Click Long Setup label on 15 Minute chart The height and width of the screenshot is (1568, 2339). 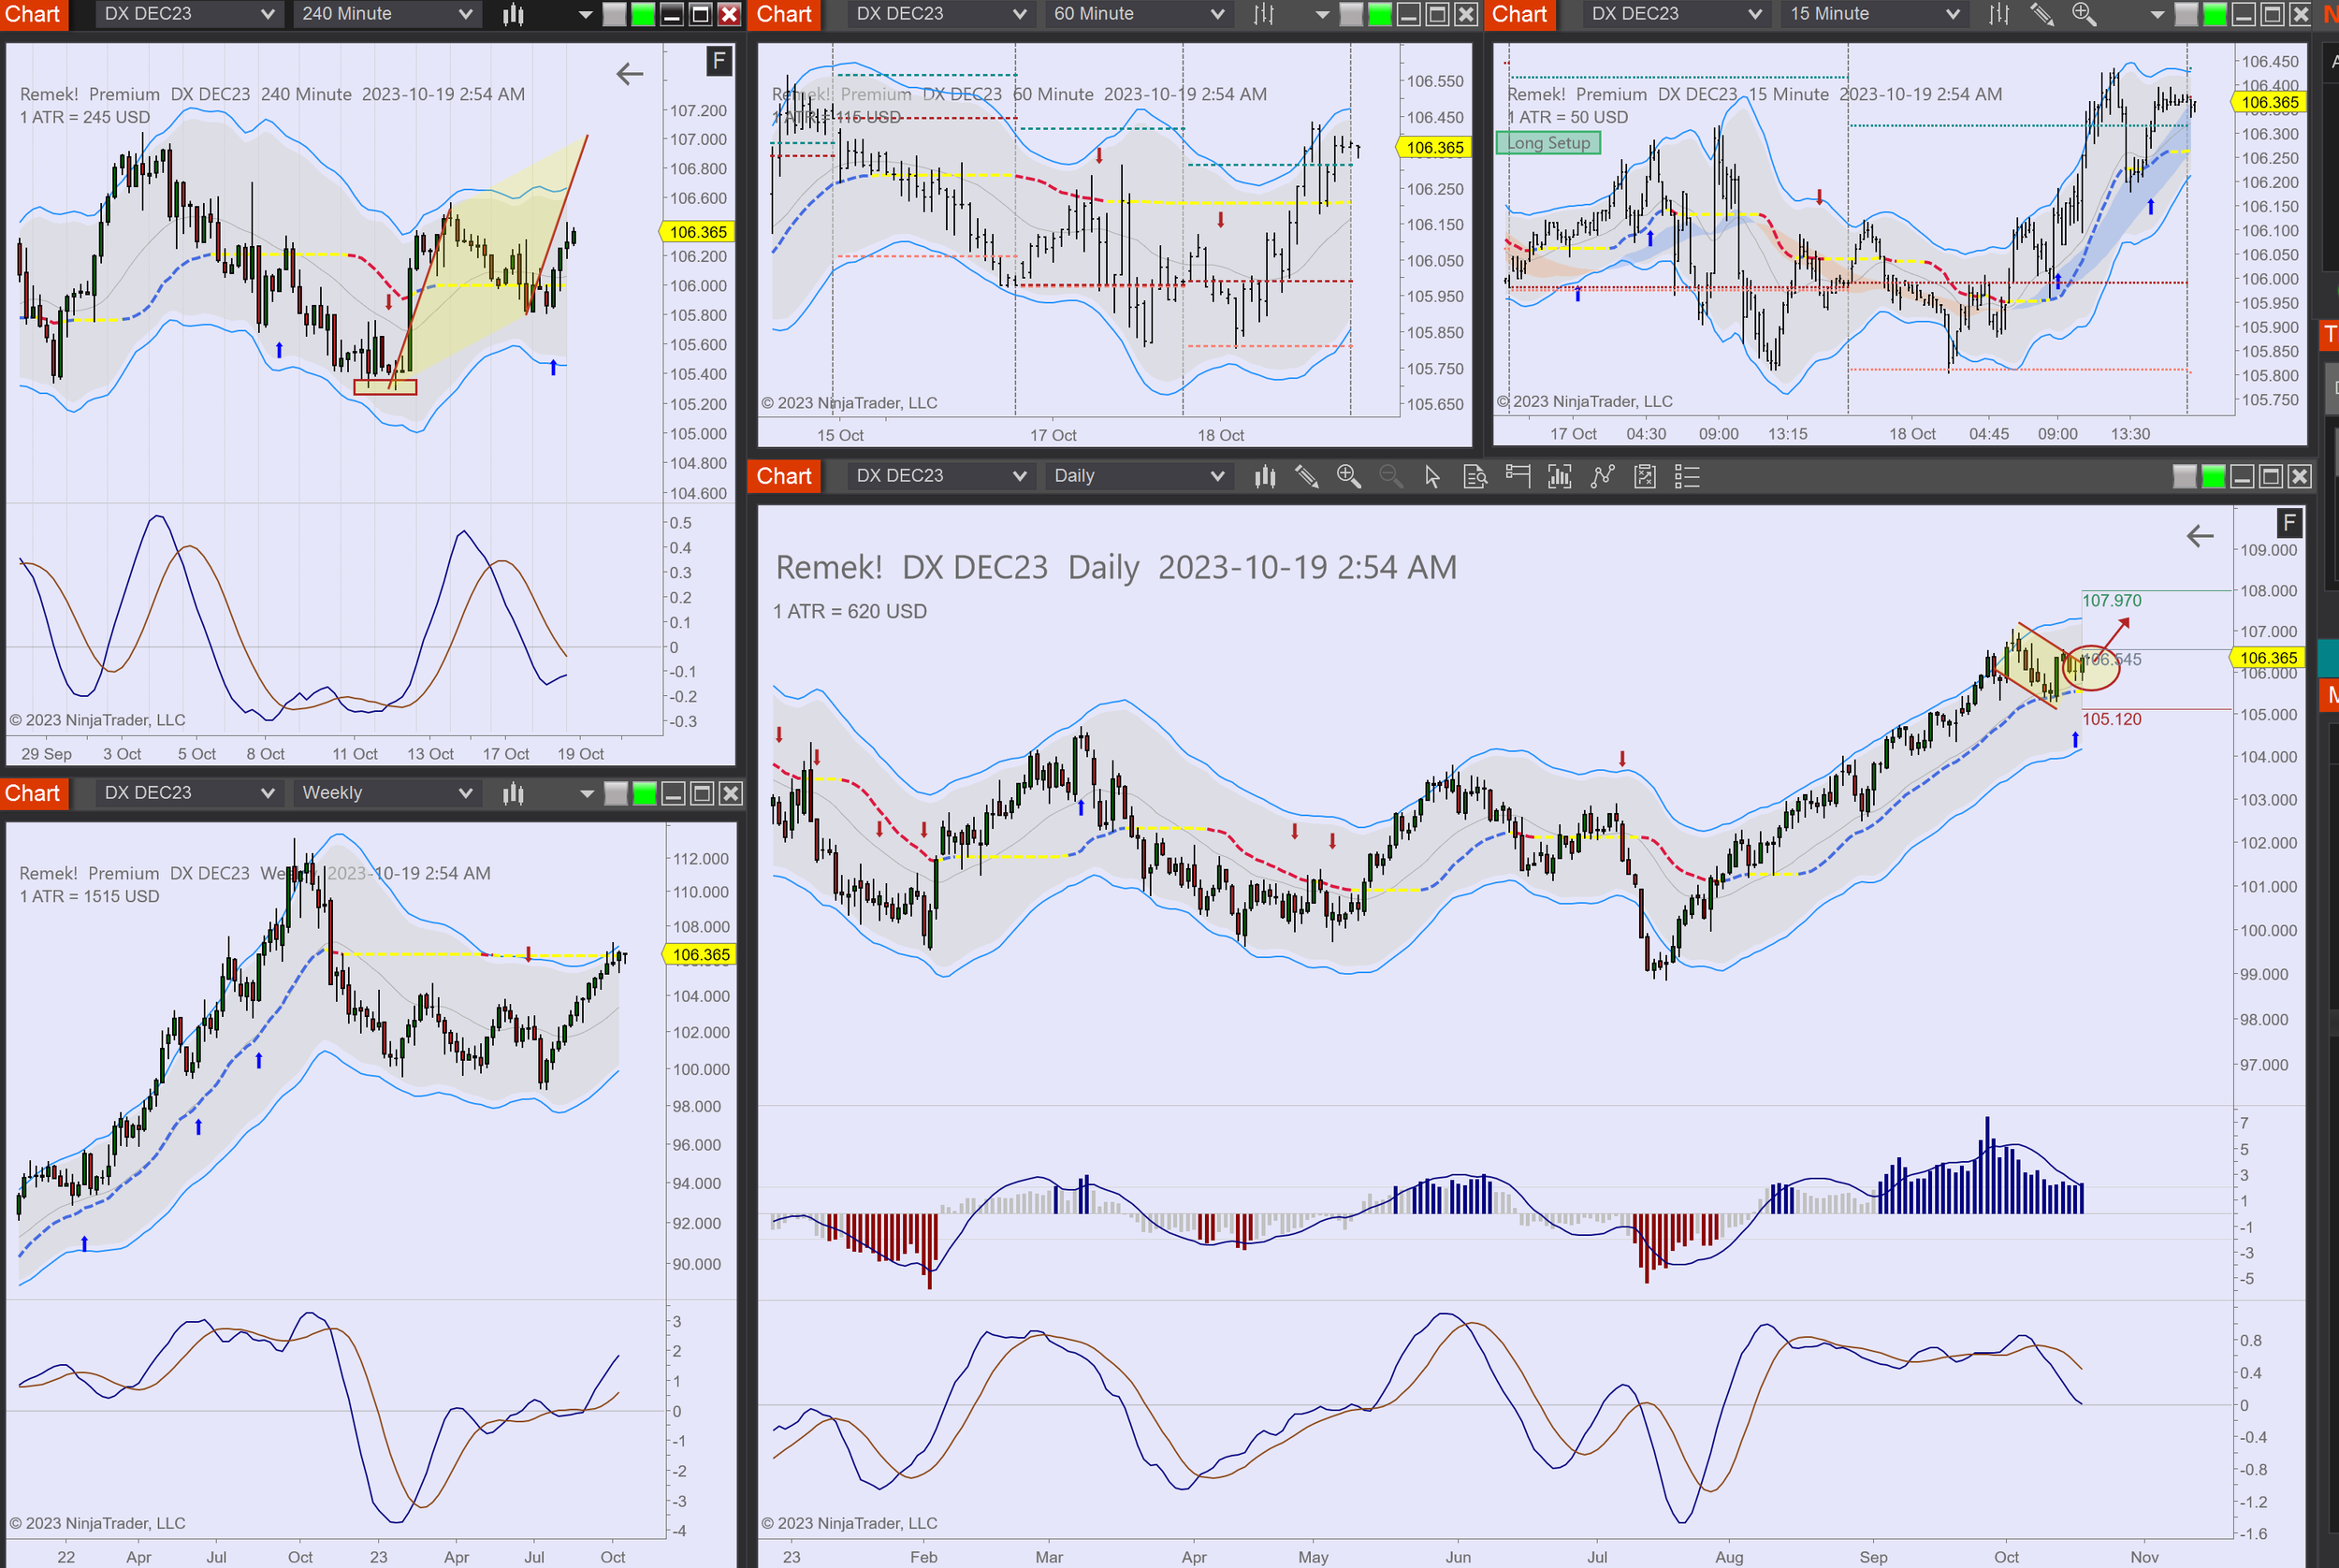pos(1548,143)
